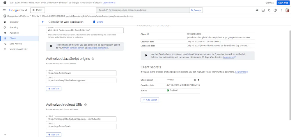Open the notifications bell
291x137 pixels.
pos(269,10)
